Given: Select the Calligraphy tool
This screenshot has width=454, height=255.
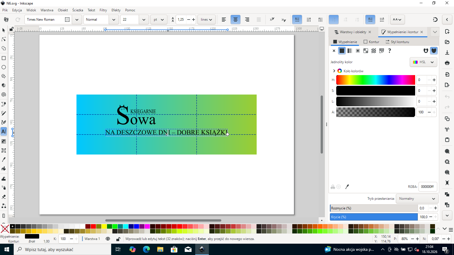Looking at the screenshot, I should [x=4, y=122].
